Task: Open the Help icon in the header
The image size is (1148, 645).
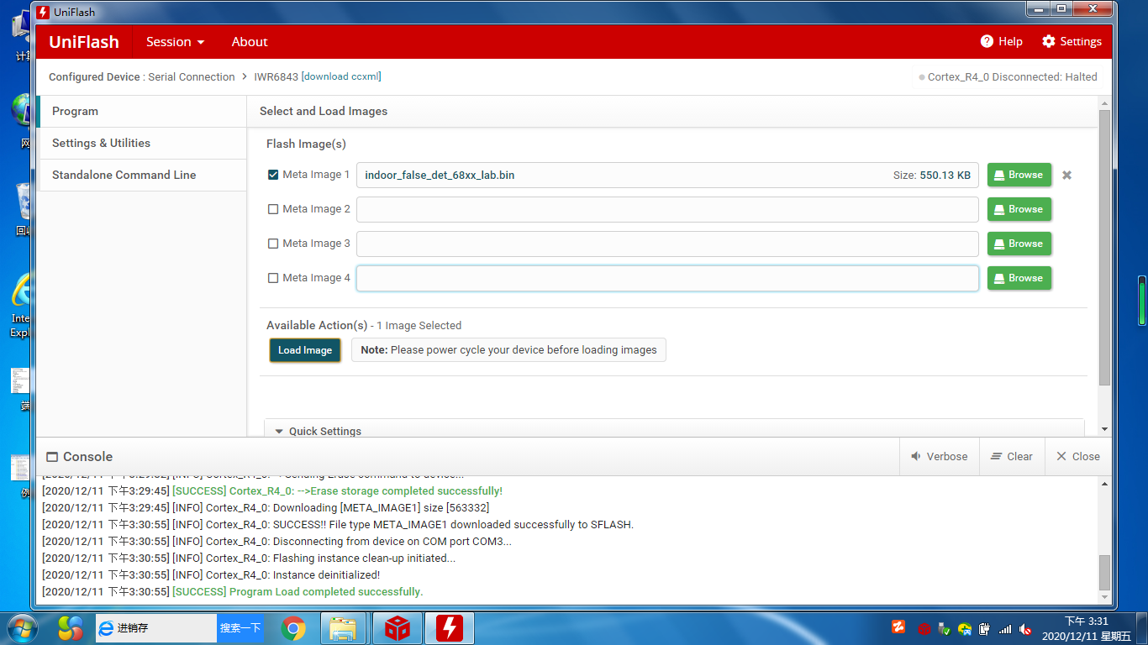Action: (x=987, y=41)
